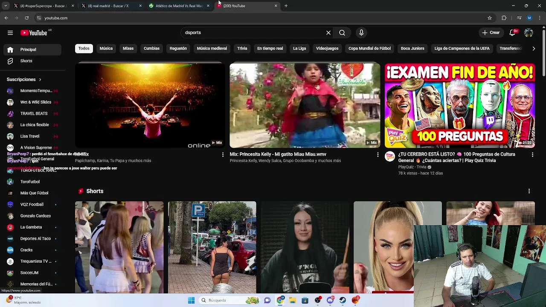Select the Trivia filter chip
The height and width of the screenshot is (307, 546).
(242, 49)
